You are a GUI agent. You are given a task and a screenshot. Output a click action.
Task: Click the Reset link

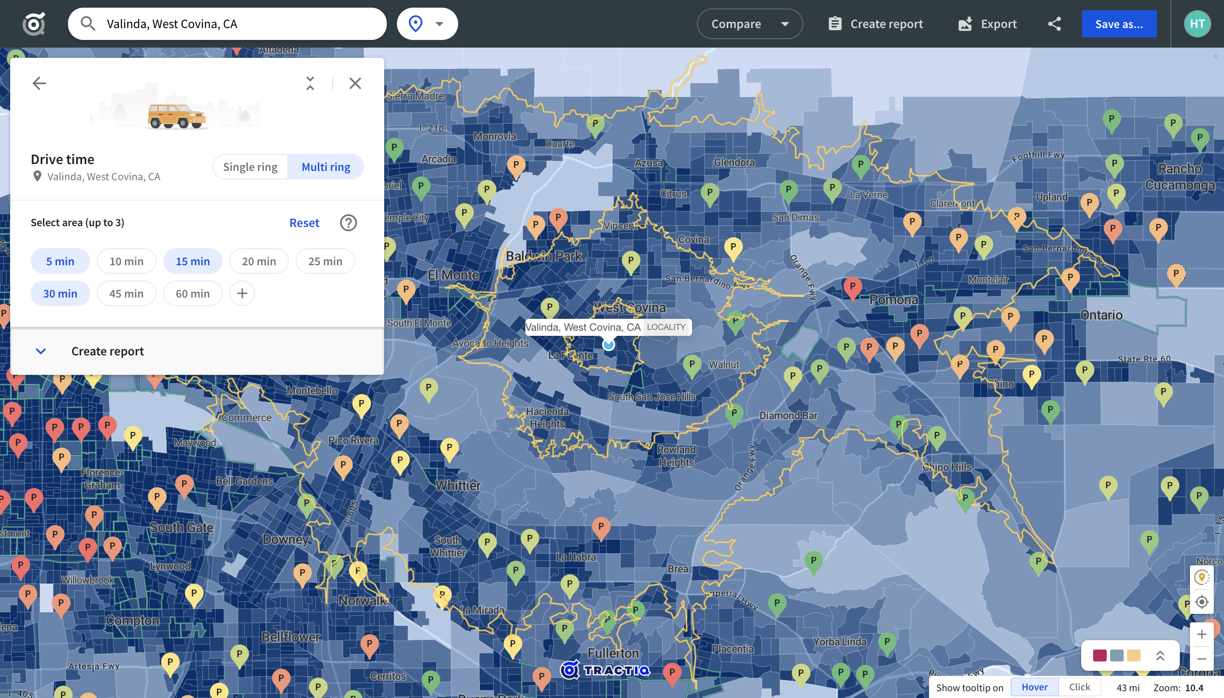(304, 223)
